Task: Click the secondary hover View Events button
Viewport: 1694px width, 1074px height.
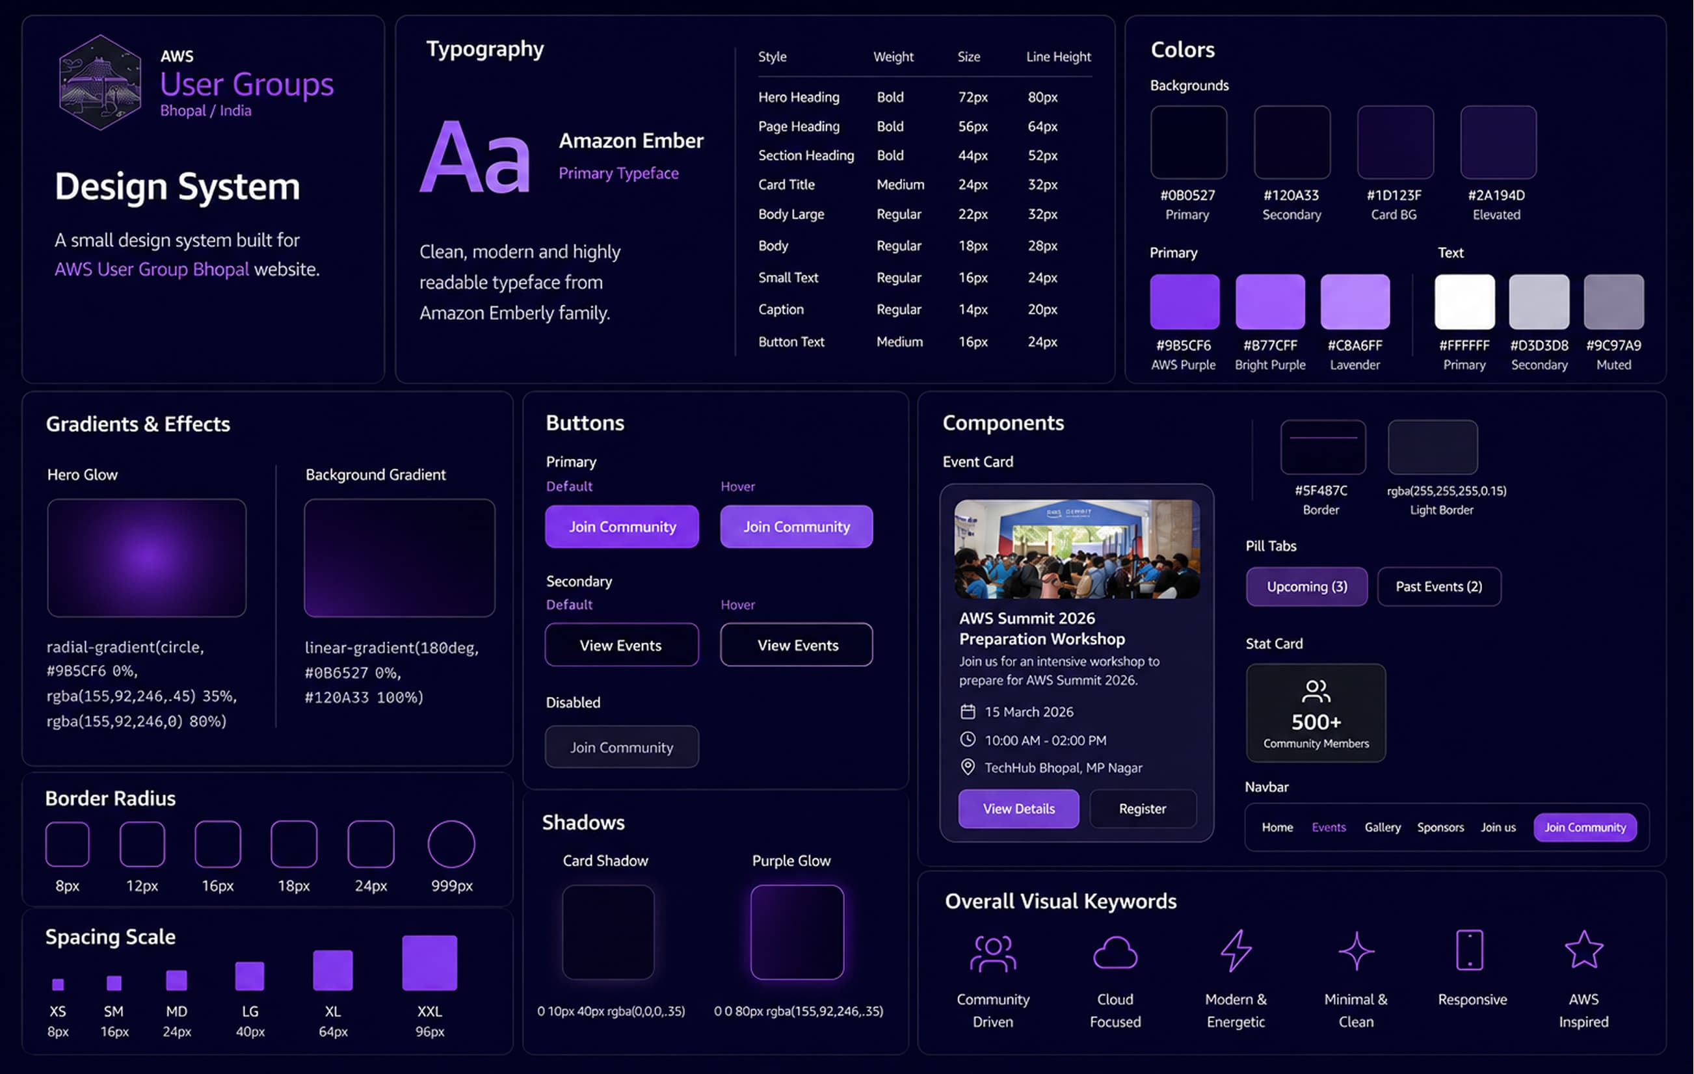Action: point(797,645)
